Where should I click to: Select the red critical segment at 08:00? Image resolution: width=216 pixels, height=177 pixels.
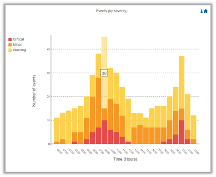point(105,132)
